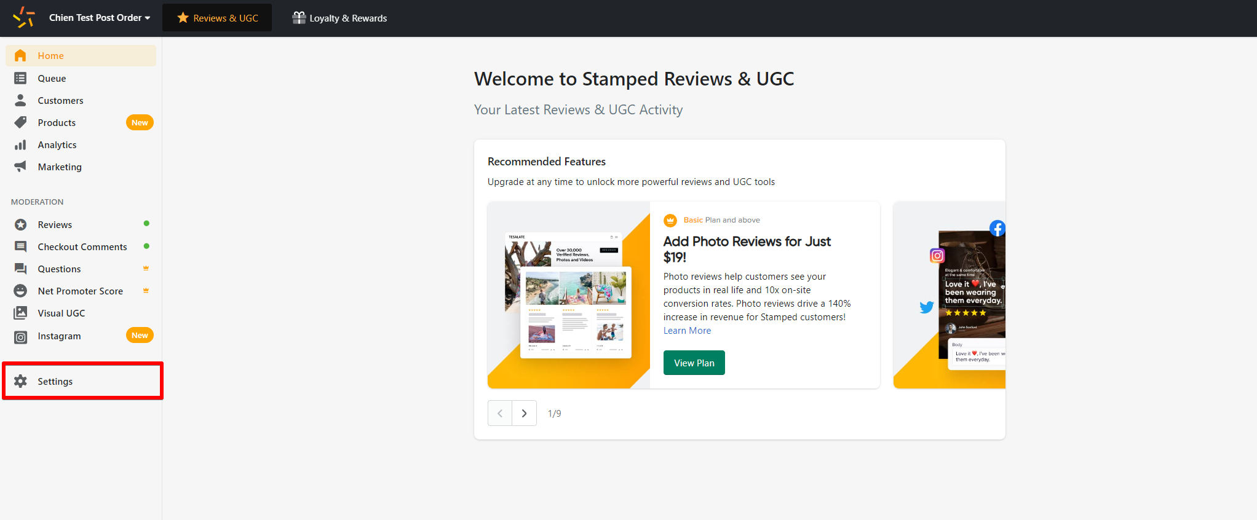Click the Net Promoter Score smiley icon

pyautogui.click(x=20, y=291)
